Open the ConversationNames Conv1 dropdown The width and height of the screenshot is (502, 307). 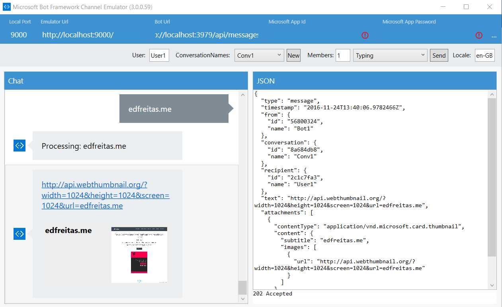pos(259,55)
